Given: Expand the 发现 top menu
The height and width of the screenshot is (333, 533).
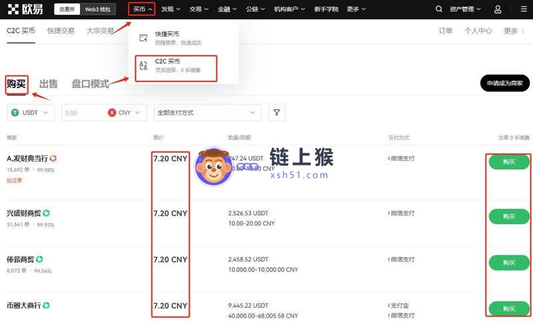Looking at the screenshot, I should [171, 9].
